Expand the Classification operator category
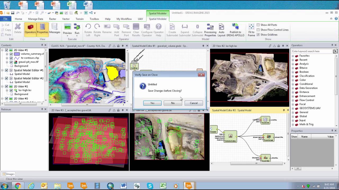This screenshot has width=339, height=190. (293, 76)
